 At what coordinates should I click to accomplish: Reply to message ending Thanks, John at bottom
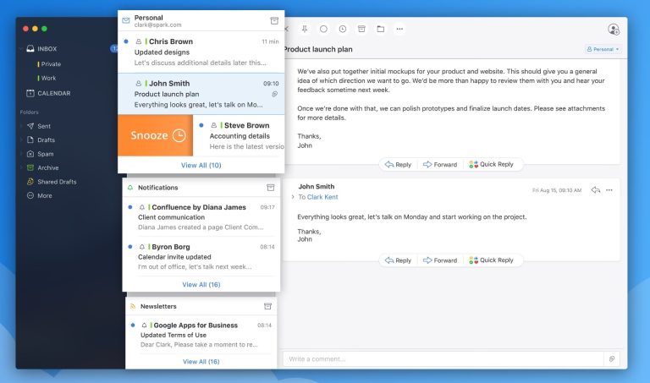(x=398, y=260)
